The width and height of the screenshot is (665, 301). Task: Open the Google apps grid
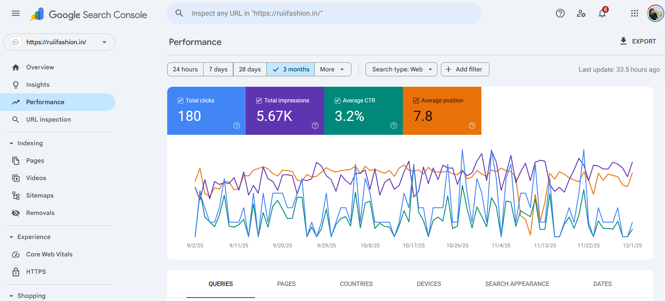(634, 14)
